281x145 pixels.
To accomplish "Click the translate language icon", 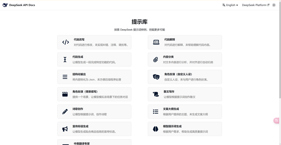I will pyautogui.click(x=224, y=5).
